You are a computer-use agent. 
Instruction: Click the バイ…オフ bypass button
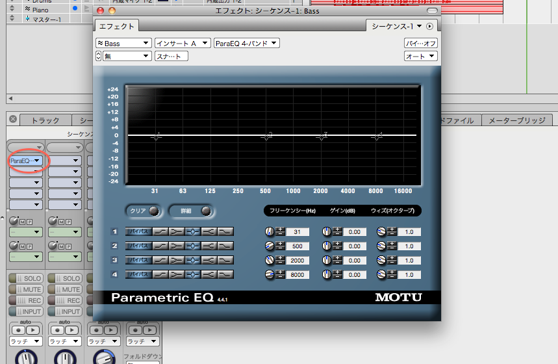coord(421,44)
